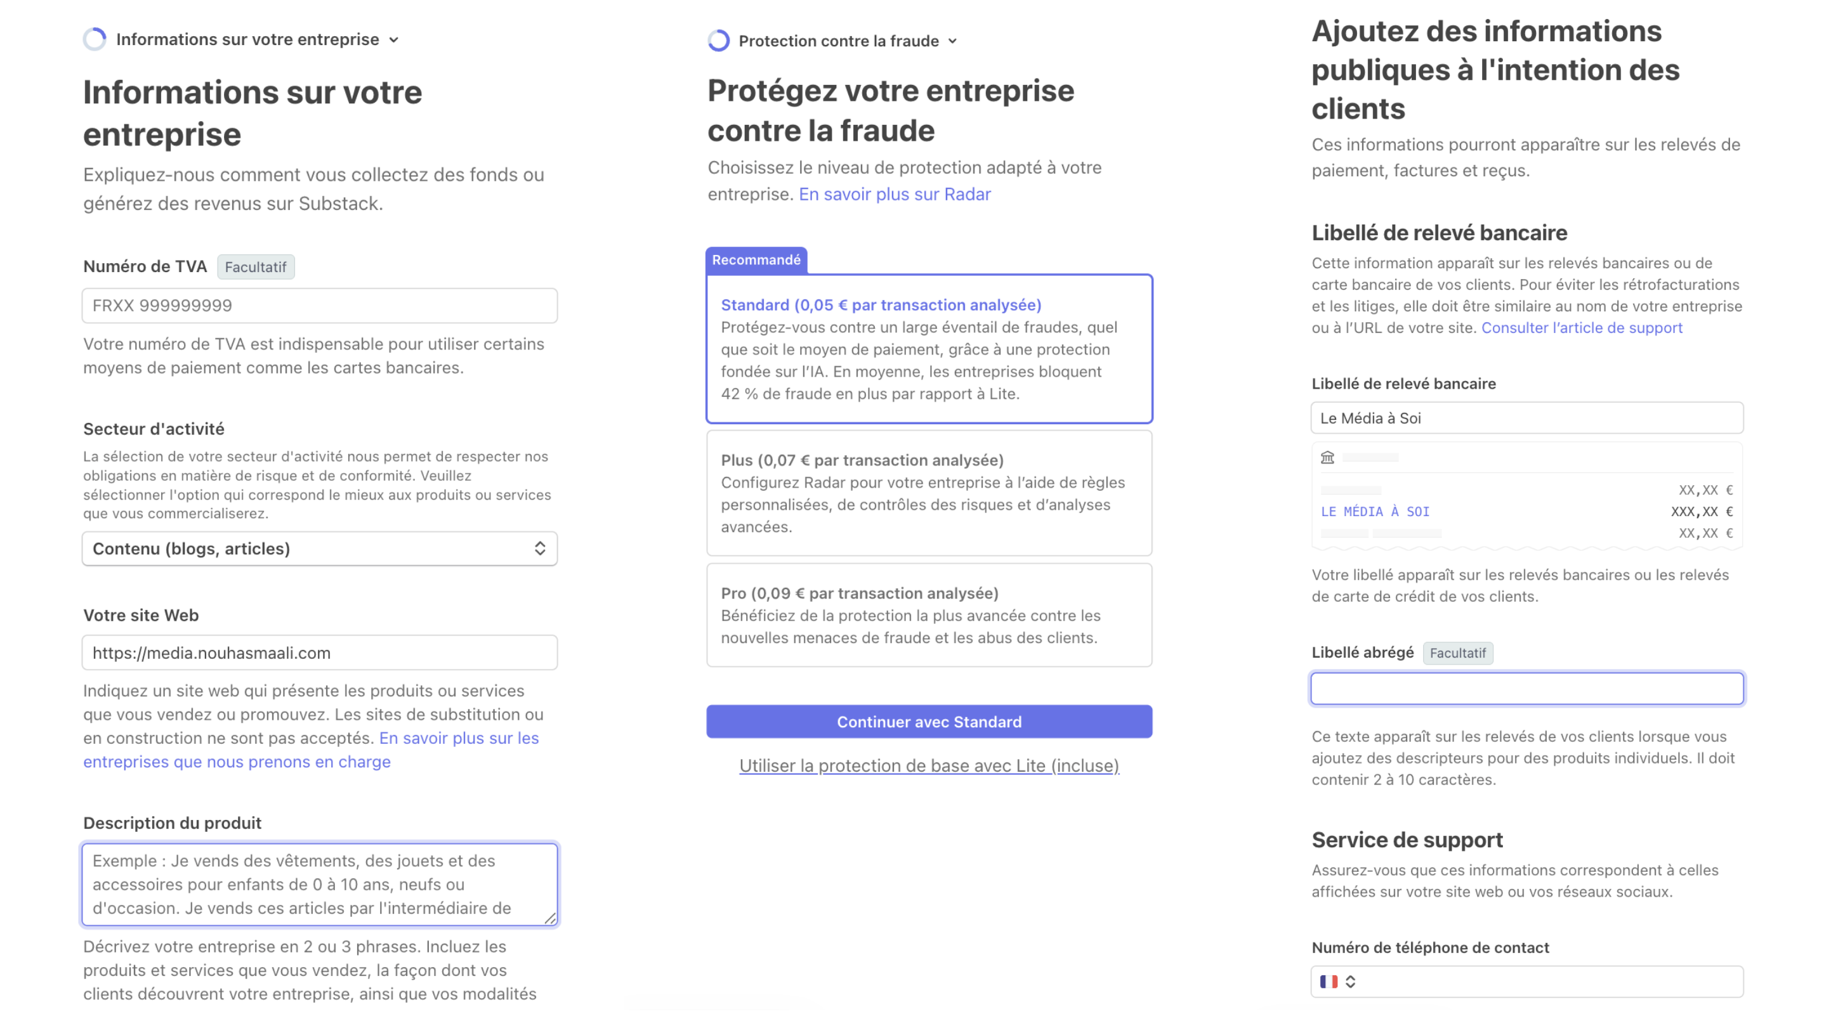Focus the Numéro de TVA field
1831x1026 pixels.
[320, 306]
